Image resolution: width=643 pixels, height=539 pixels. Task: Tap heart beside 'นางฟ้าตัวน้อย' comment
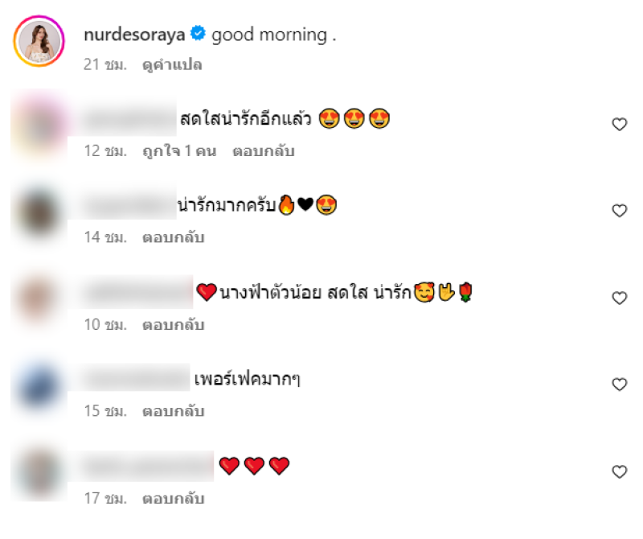point(619,298)
